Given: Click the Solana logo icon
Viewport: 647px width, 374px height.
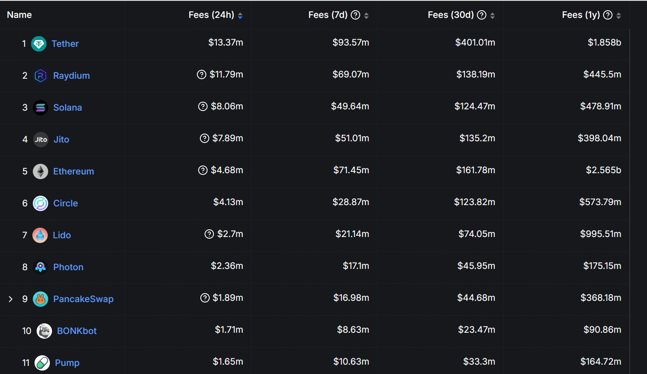Looking at the screenshot, I should point(40,108).
